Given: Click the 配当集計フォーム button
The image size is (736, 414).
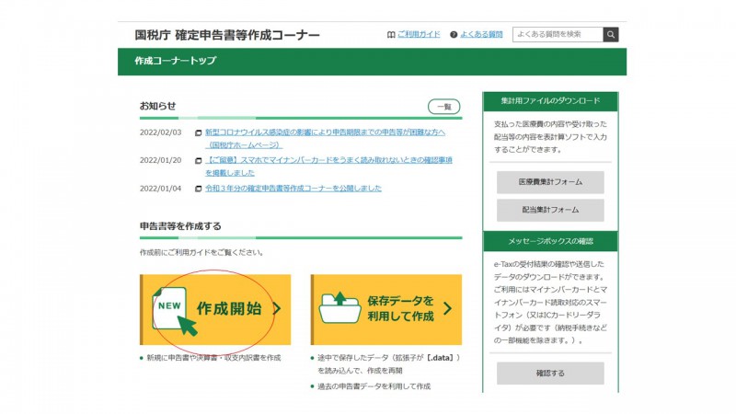Looking at the screenshot, I should coord(550,210).
